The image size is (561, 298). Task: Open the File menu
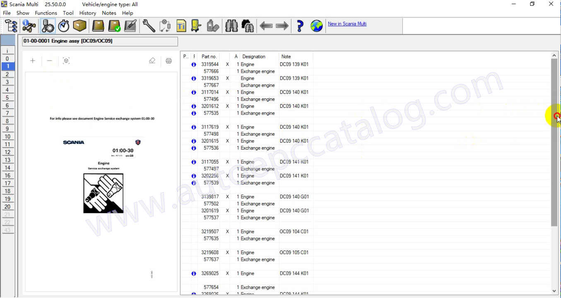coord(7,13)
